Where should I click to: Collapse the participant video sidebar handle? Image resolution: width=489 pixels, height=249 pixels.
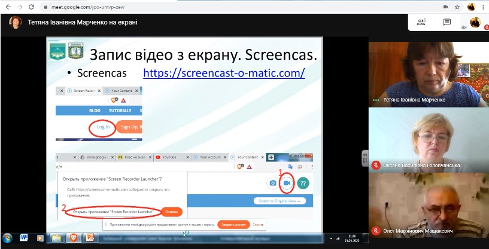point(365,158)
